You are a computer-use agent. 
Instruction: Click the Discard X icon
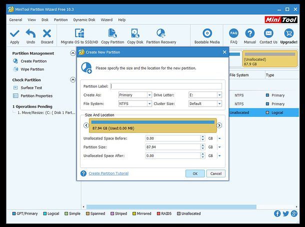47,33
